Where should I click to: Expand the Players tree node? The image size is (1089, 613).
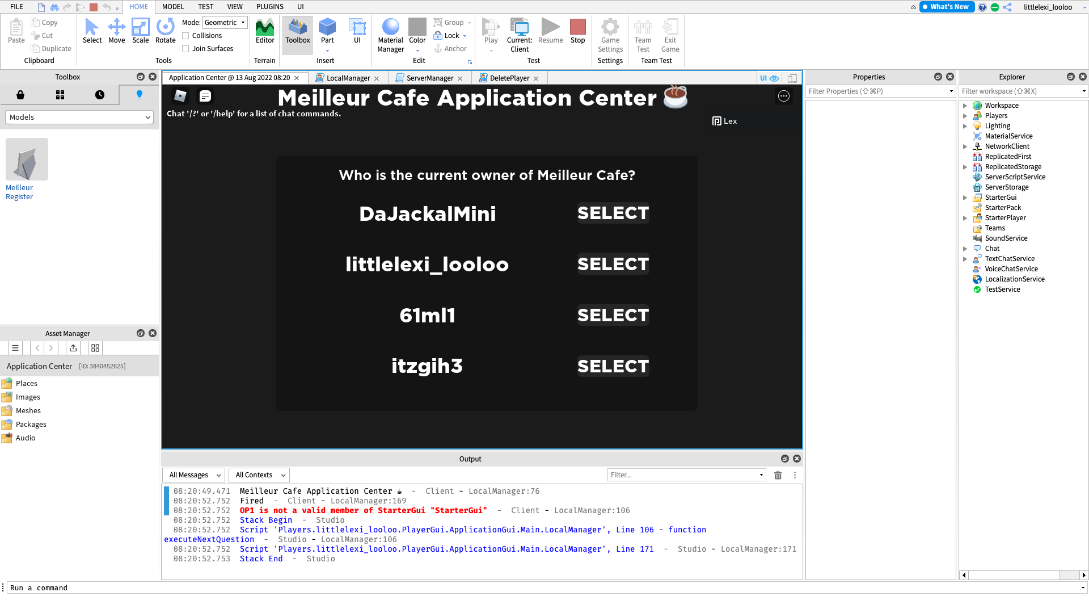(965, 116)
